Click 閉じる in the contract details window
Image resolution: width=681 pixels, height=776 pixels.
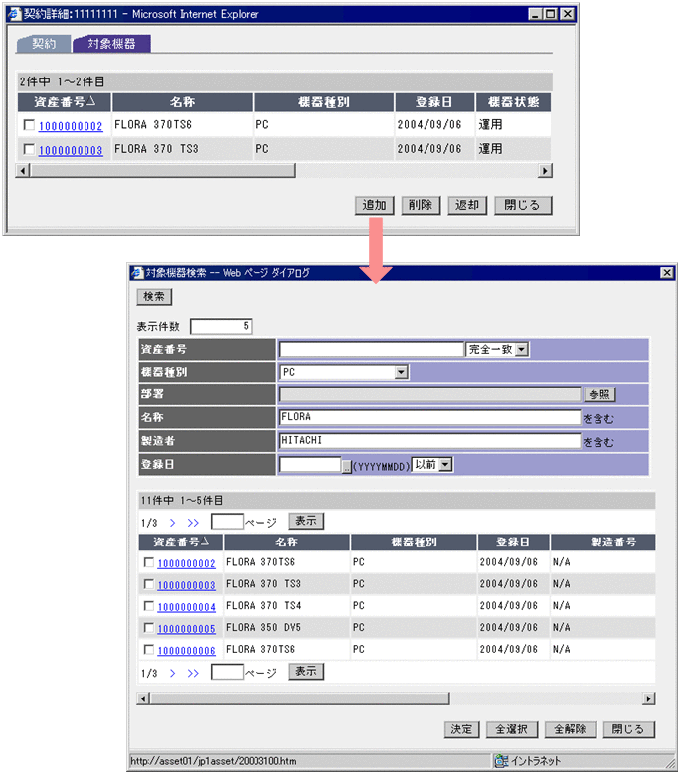(x=523, y=205)
